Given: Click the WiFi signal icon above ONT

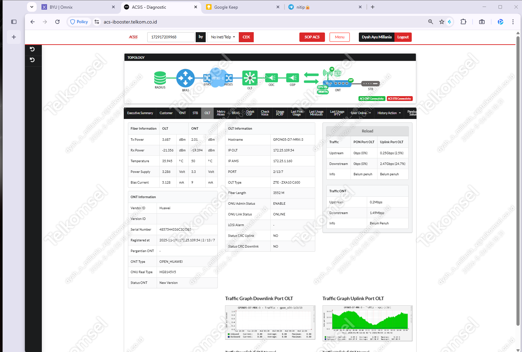Looking at the screenshot, I should pyautogui.click(x=327, y=73).
